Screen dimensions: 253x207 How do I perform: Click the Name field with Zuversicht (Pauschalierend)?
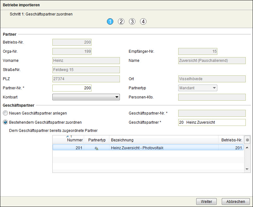(212, 61)
